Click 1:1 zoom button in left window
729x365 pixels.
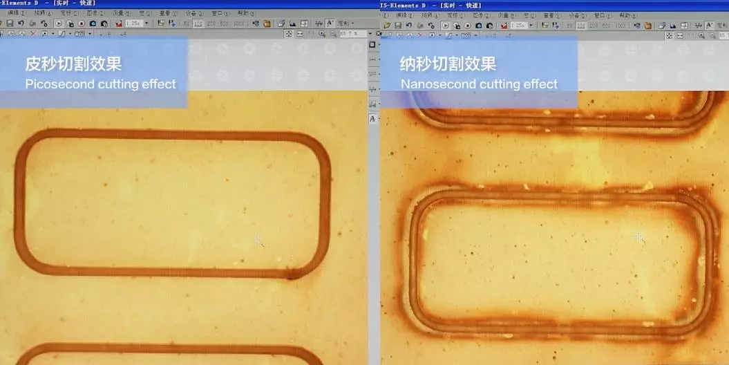coord(312,33)
